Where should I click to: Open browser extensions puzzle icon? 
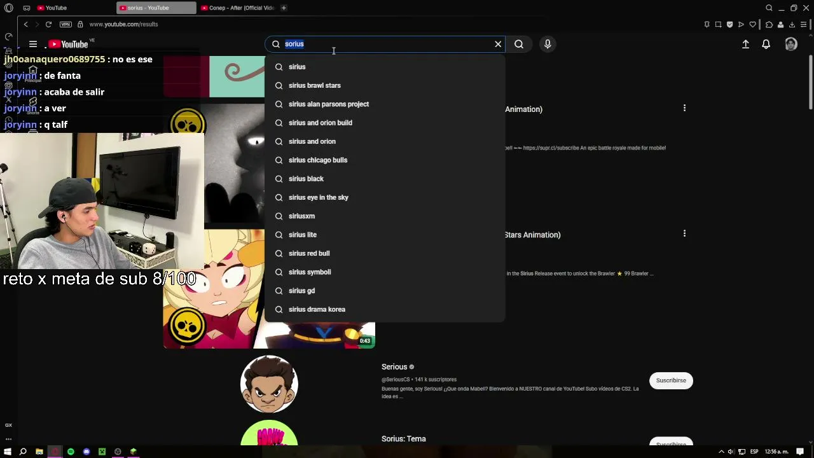769,24
